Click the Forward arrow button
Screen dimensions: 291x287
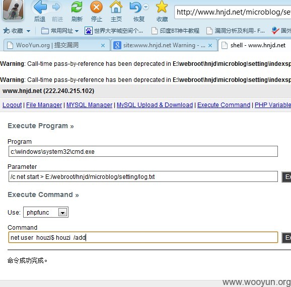56,8
